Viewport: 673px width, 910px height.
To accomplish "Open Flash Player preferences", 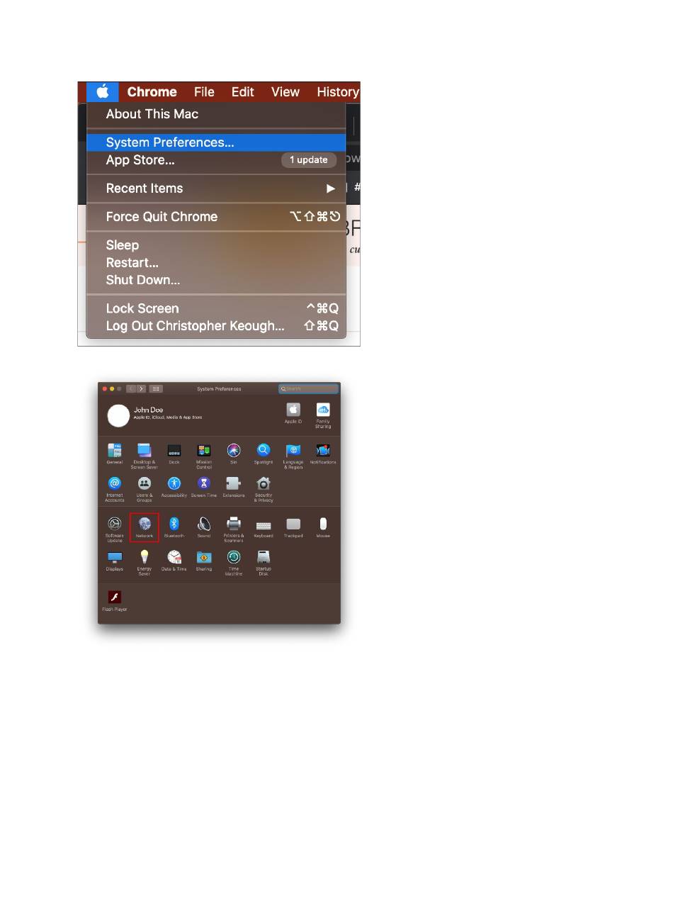I will (114, 601).
